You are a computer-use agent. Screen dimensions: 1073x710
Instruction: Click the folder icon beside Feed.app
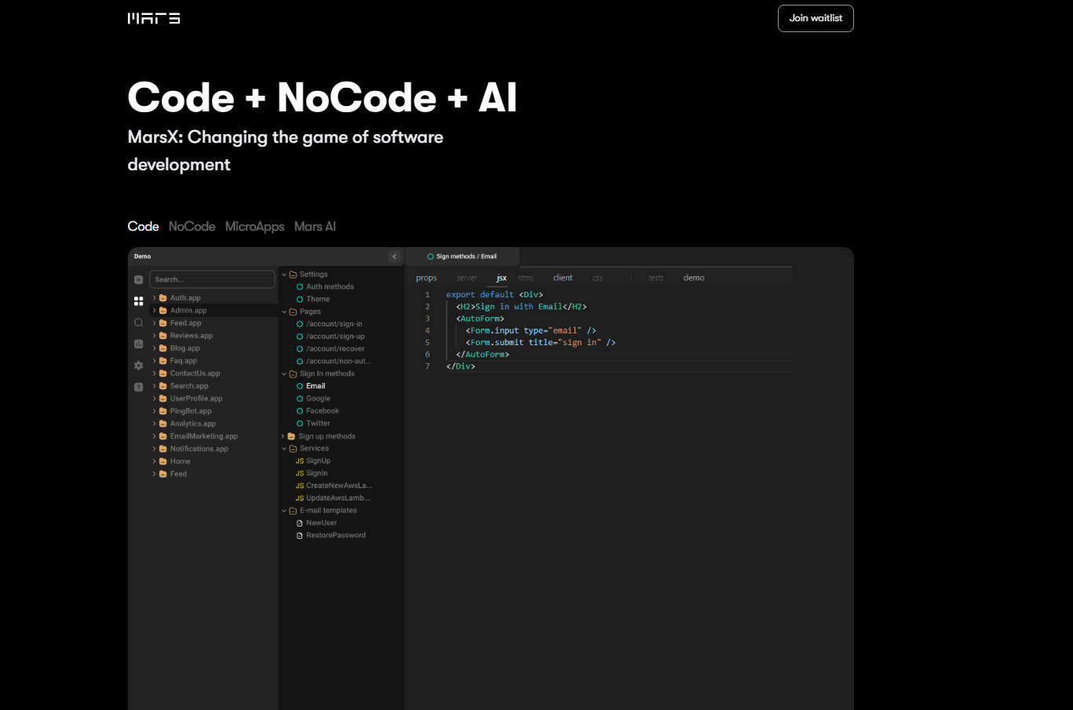tap(163, 323)
